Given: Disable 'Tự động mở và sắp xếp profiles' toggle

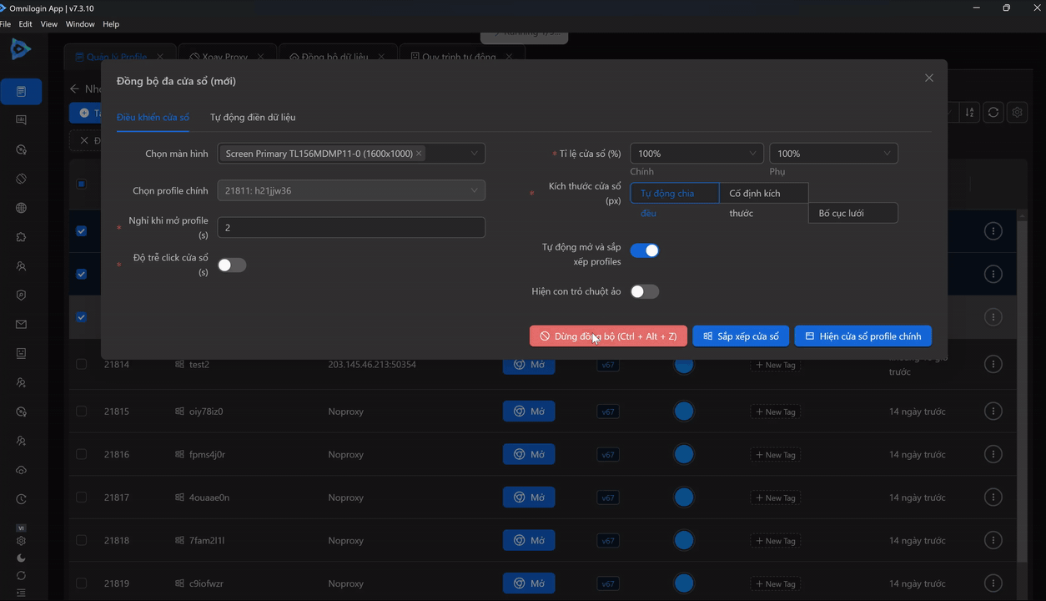Looking at the screenshot, I should (x=644, y=250).
